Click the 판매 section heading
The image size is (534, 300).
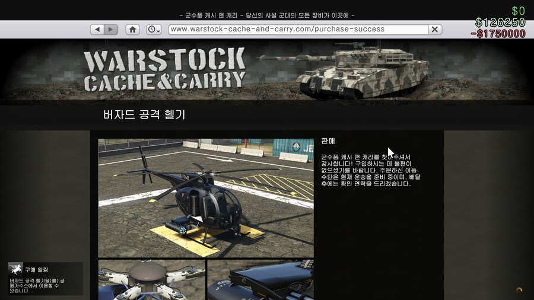[328, 142]
